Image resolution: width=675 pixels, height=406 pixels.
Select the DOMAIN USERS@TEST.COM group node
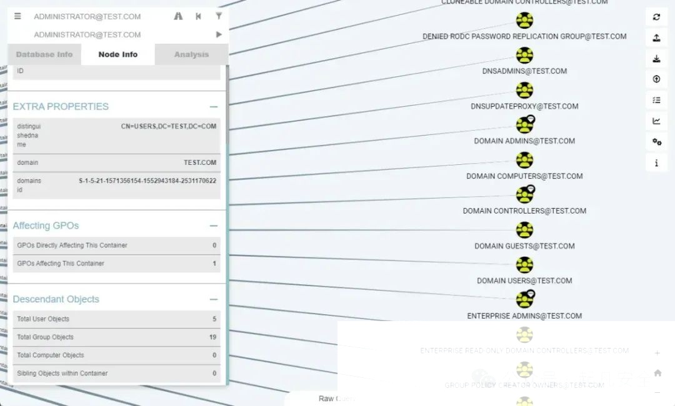[x=524, y=265]
